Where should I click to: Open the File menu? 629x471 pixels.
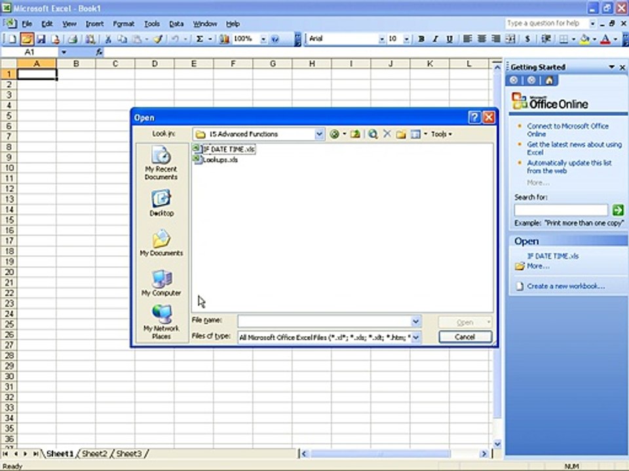tap(27, 24)
